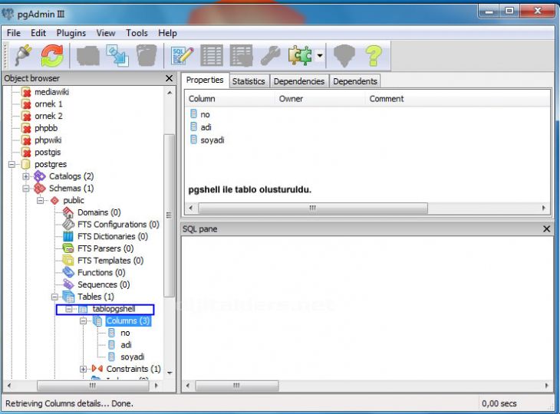
Task: Click the Owner column header
Action: click(291, 99)
